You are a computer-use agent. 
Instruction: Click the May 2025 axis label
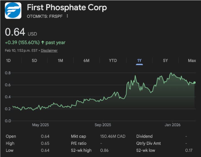click(x=41, y=125)
